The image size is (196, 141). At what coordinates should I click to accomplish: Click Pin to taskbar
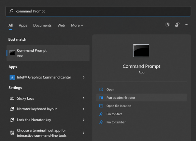coord(142,122)
